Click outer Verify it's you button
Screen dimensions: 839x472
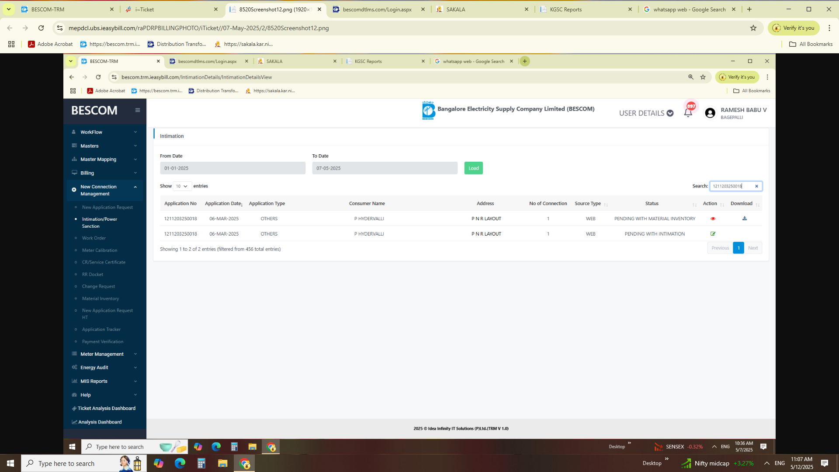point(794,28)
